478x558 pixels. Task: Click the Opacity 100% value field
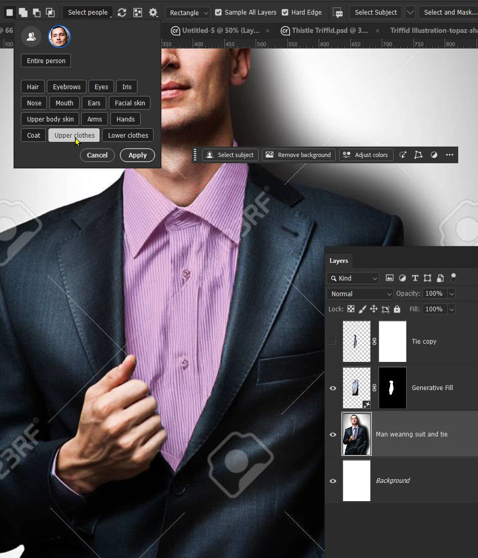[435, 294]
